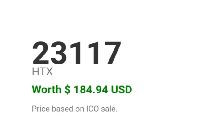
Task: Click the trailing digit 7 of the balance
Action: tap(113, 53)
